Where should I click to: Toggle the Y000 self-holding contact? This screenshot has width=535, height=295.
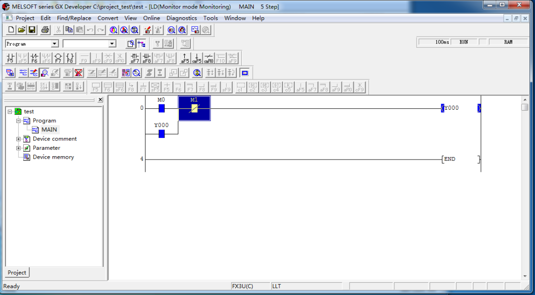161,133
